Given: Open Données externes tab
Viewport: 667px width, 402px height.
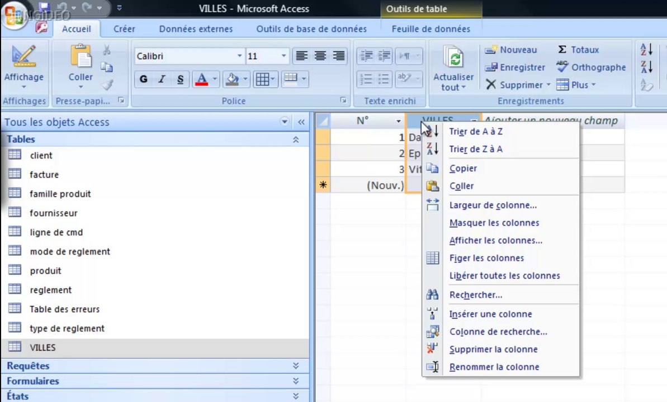Looking at the screenshot, I should (x=196, y=29).
